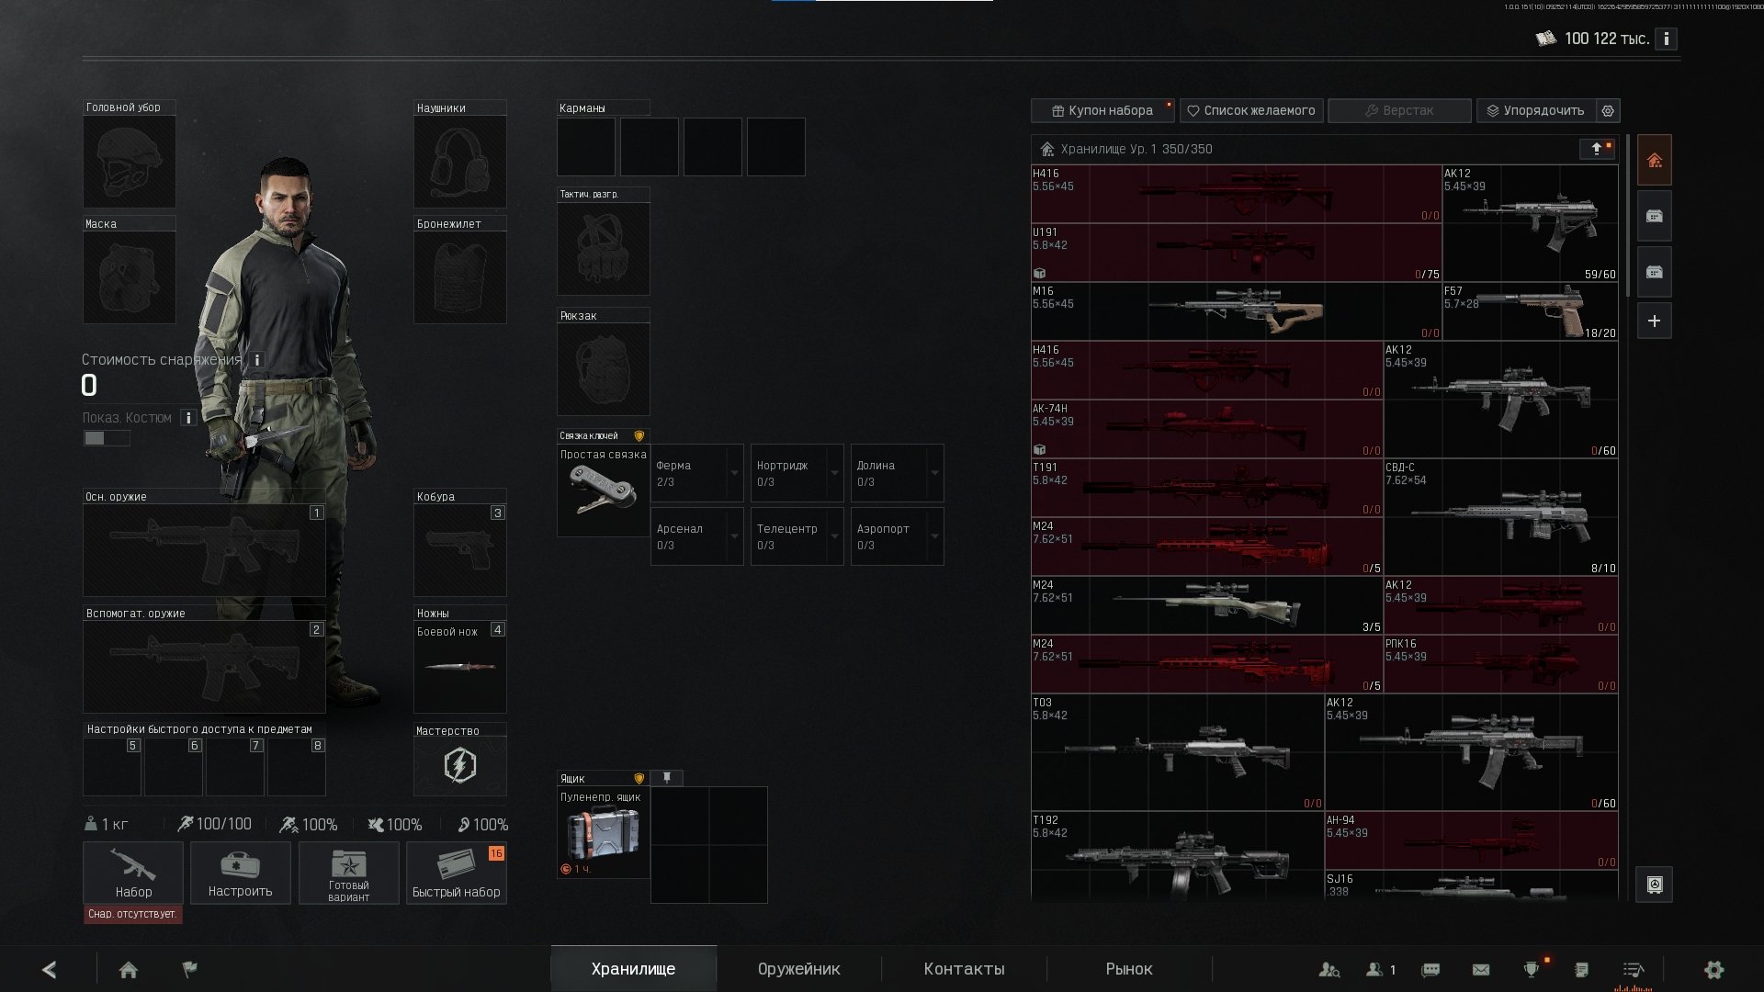Select the main storage house sidebar icon
The image size is (1764, 992).
(1655, 161)
